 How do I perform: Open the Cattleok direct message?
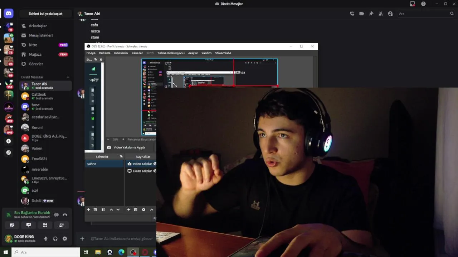(45, 96)
